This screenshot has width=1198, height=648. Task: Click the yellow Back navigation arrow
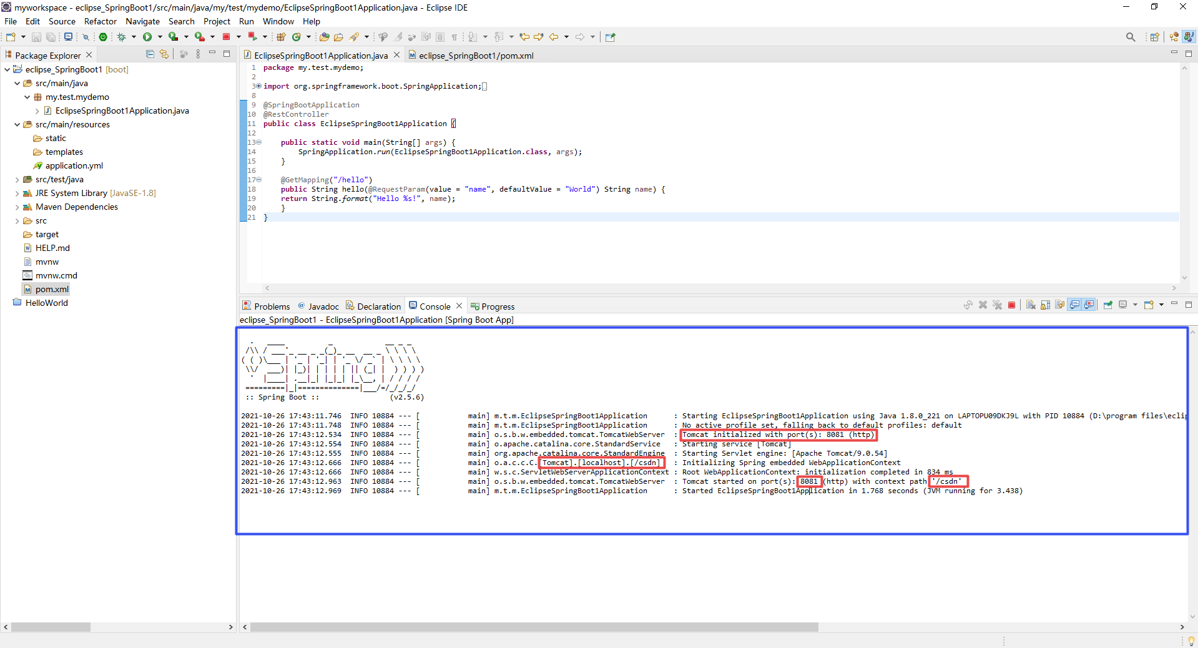tap(554, 37)
